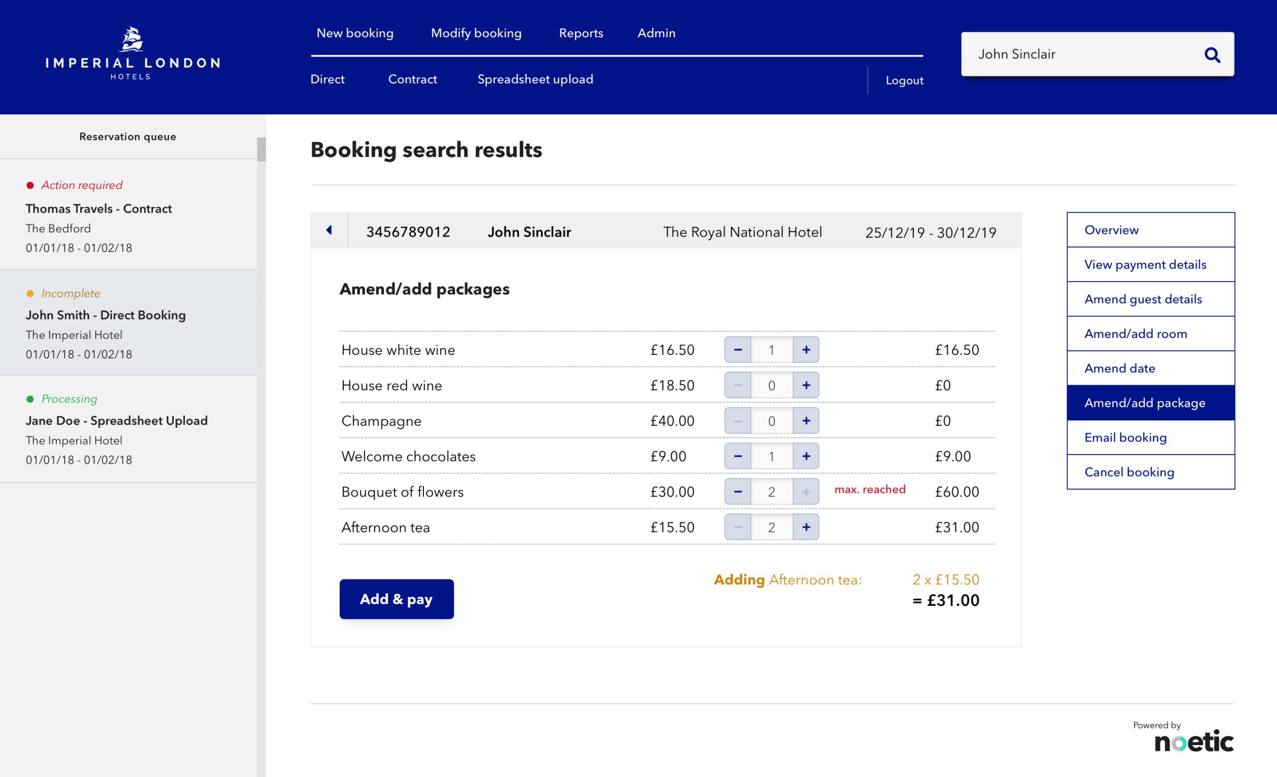
Task: Reduce Welcome chocolates quantity by one
Action: point(737,456)
